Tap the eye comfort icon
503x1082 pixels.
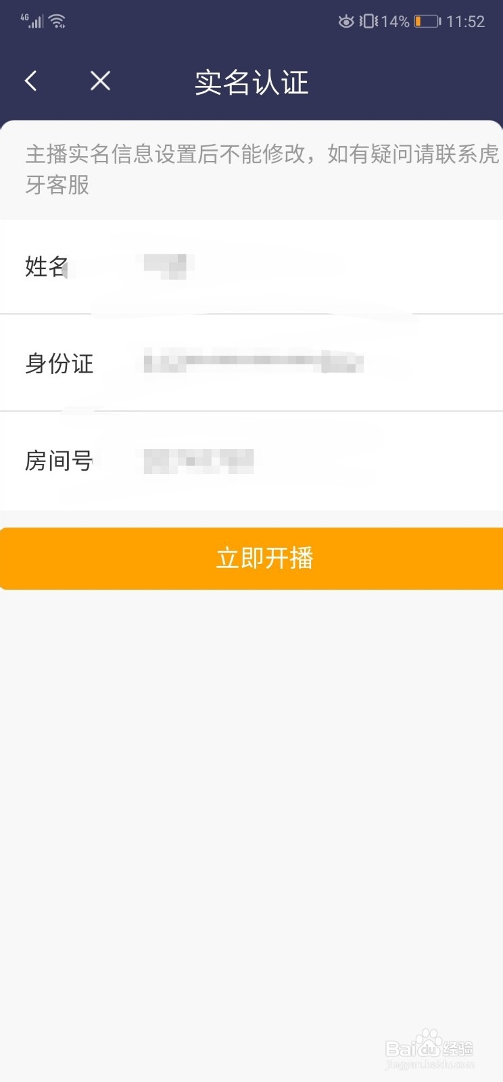click(x=346, y=22)
